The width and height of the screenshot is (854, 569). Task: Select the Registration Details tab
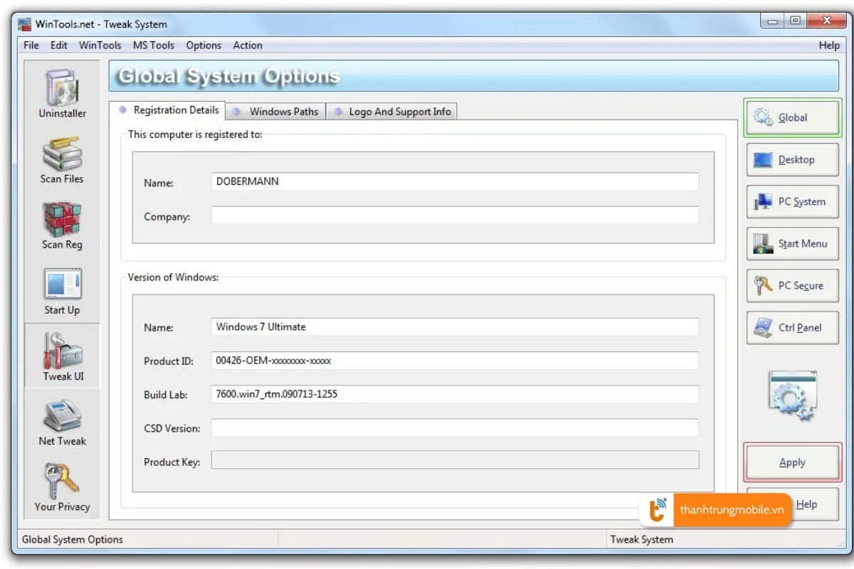point(168,110)
